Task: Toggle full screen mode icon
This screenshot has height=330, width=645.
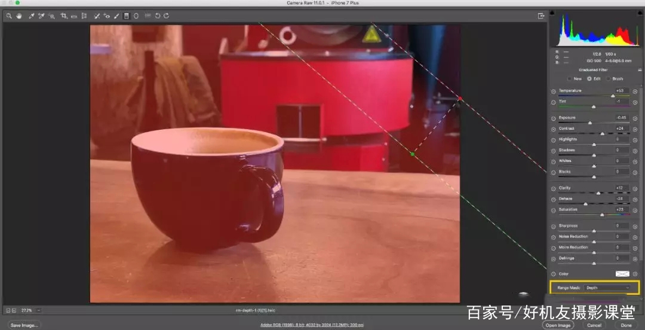Action: click(541, 16)
